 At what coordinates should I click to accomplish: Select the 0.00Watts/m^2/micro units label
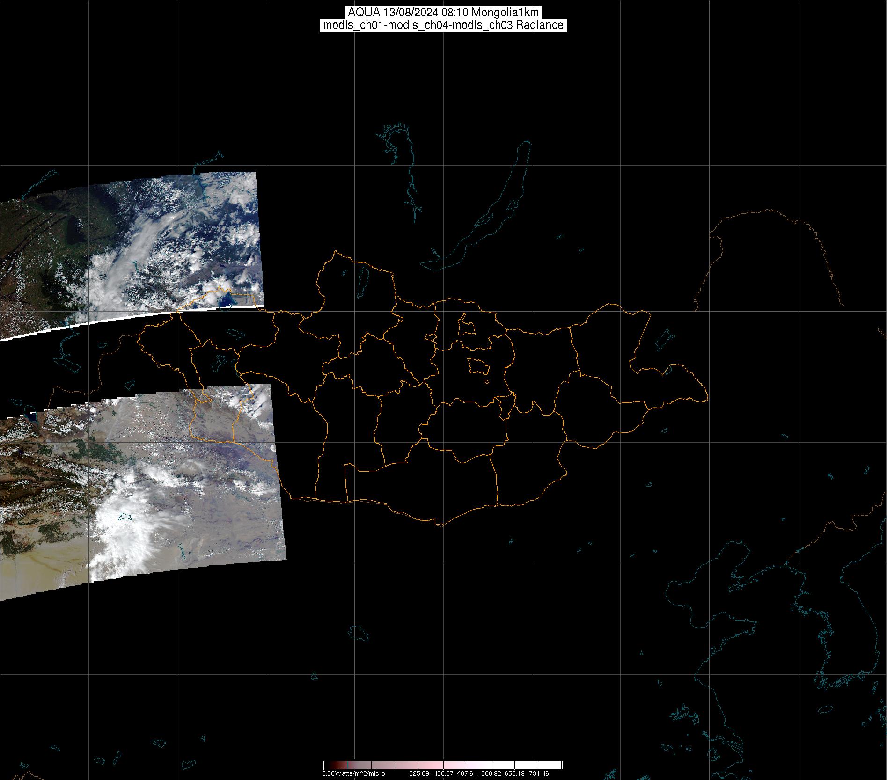coord(353,773)
